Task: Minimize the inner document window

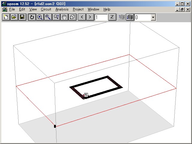Action: click(x=177, y=9)
